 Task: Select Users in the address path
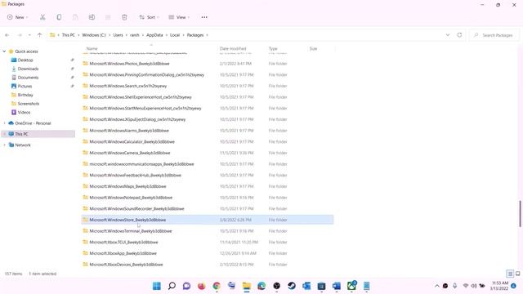coord(118,35)
